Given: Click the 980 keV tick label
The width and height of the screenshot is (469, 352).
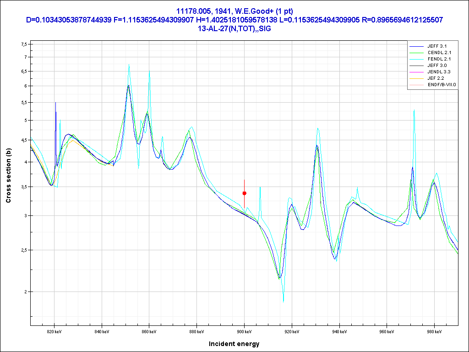Looking at the screenshot, I should pyautogui.click(x=434, y=330).
